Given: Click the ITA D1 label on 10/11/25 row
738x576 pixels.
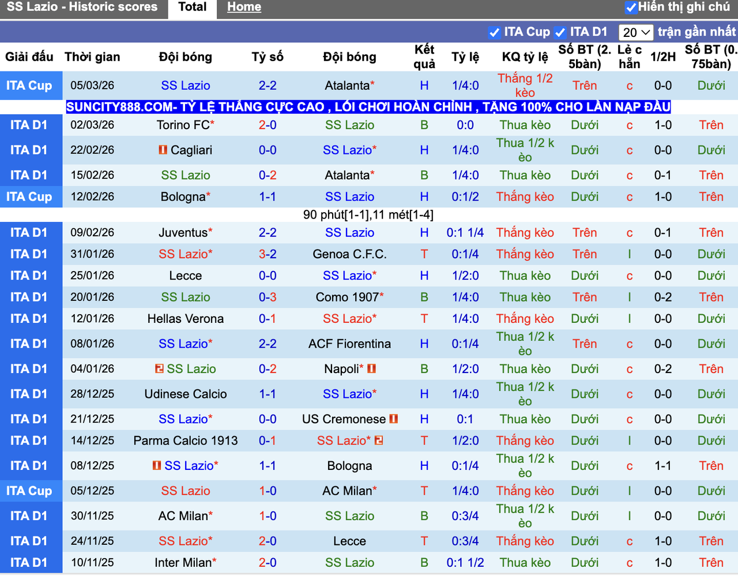Looking at the screenshot, I should [29, 562].
